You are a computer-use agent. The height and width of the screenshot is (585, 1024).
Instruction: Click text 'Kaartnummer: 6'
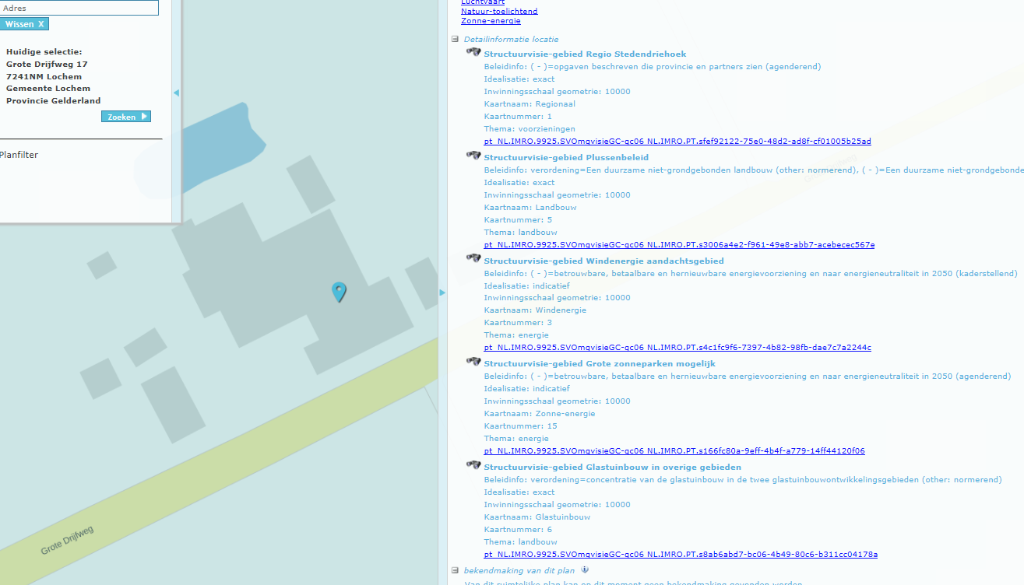click(x=518, y=530)
